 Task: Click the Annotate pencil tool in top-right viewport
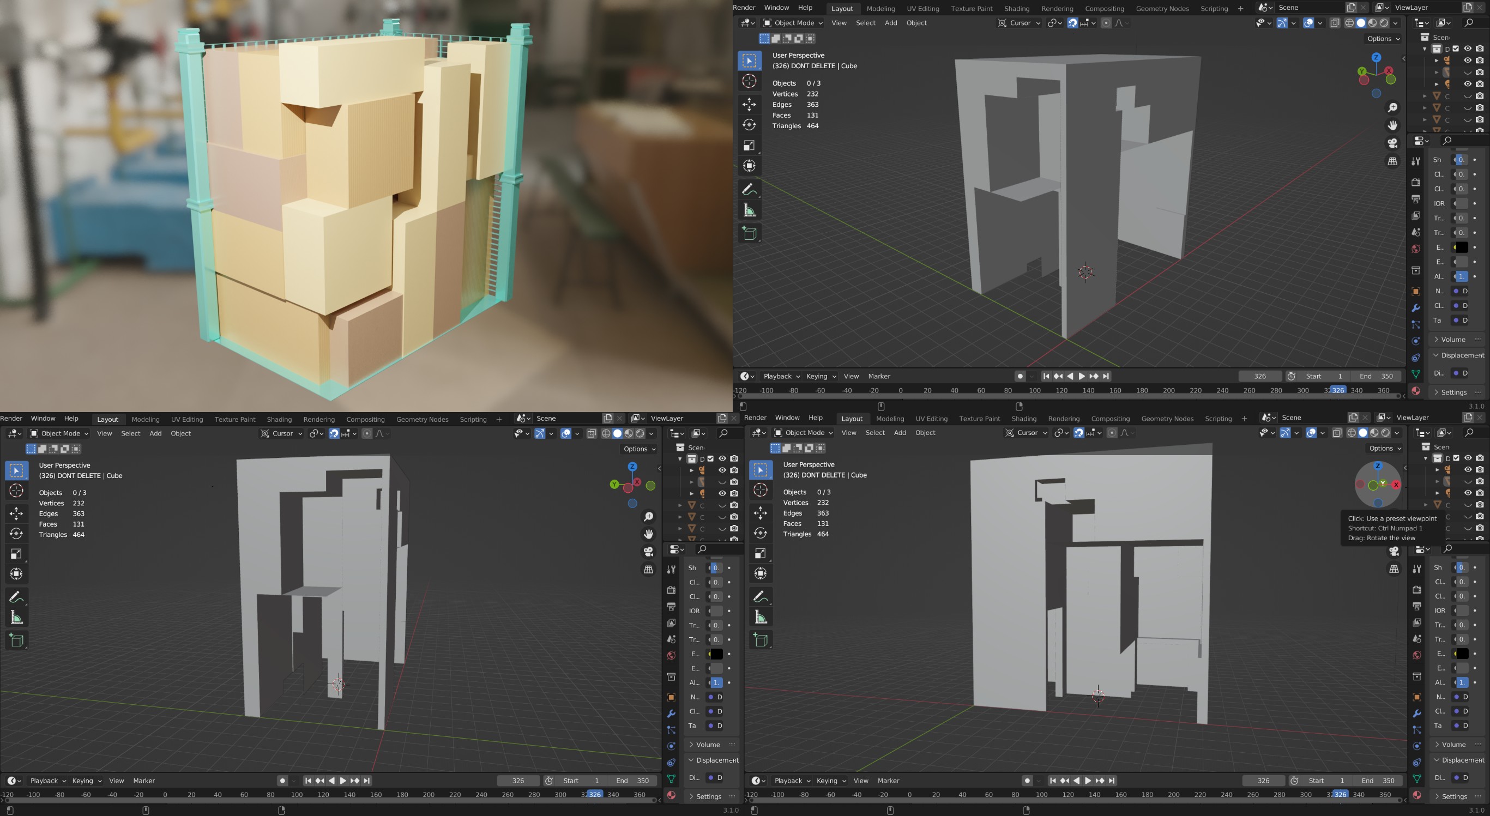tap(749, 189)
